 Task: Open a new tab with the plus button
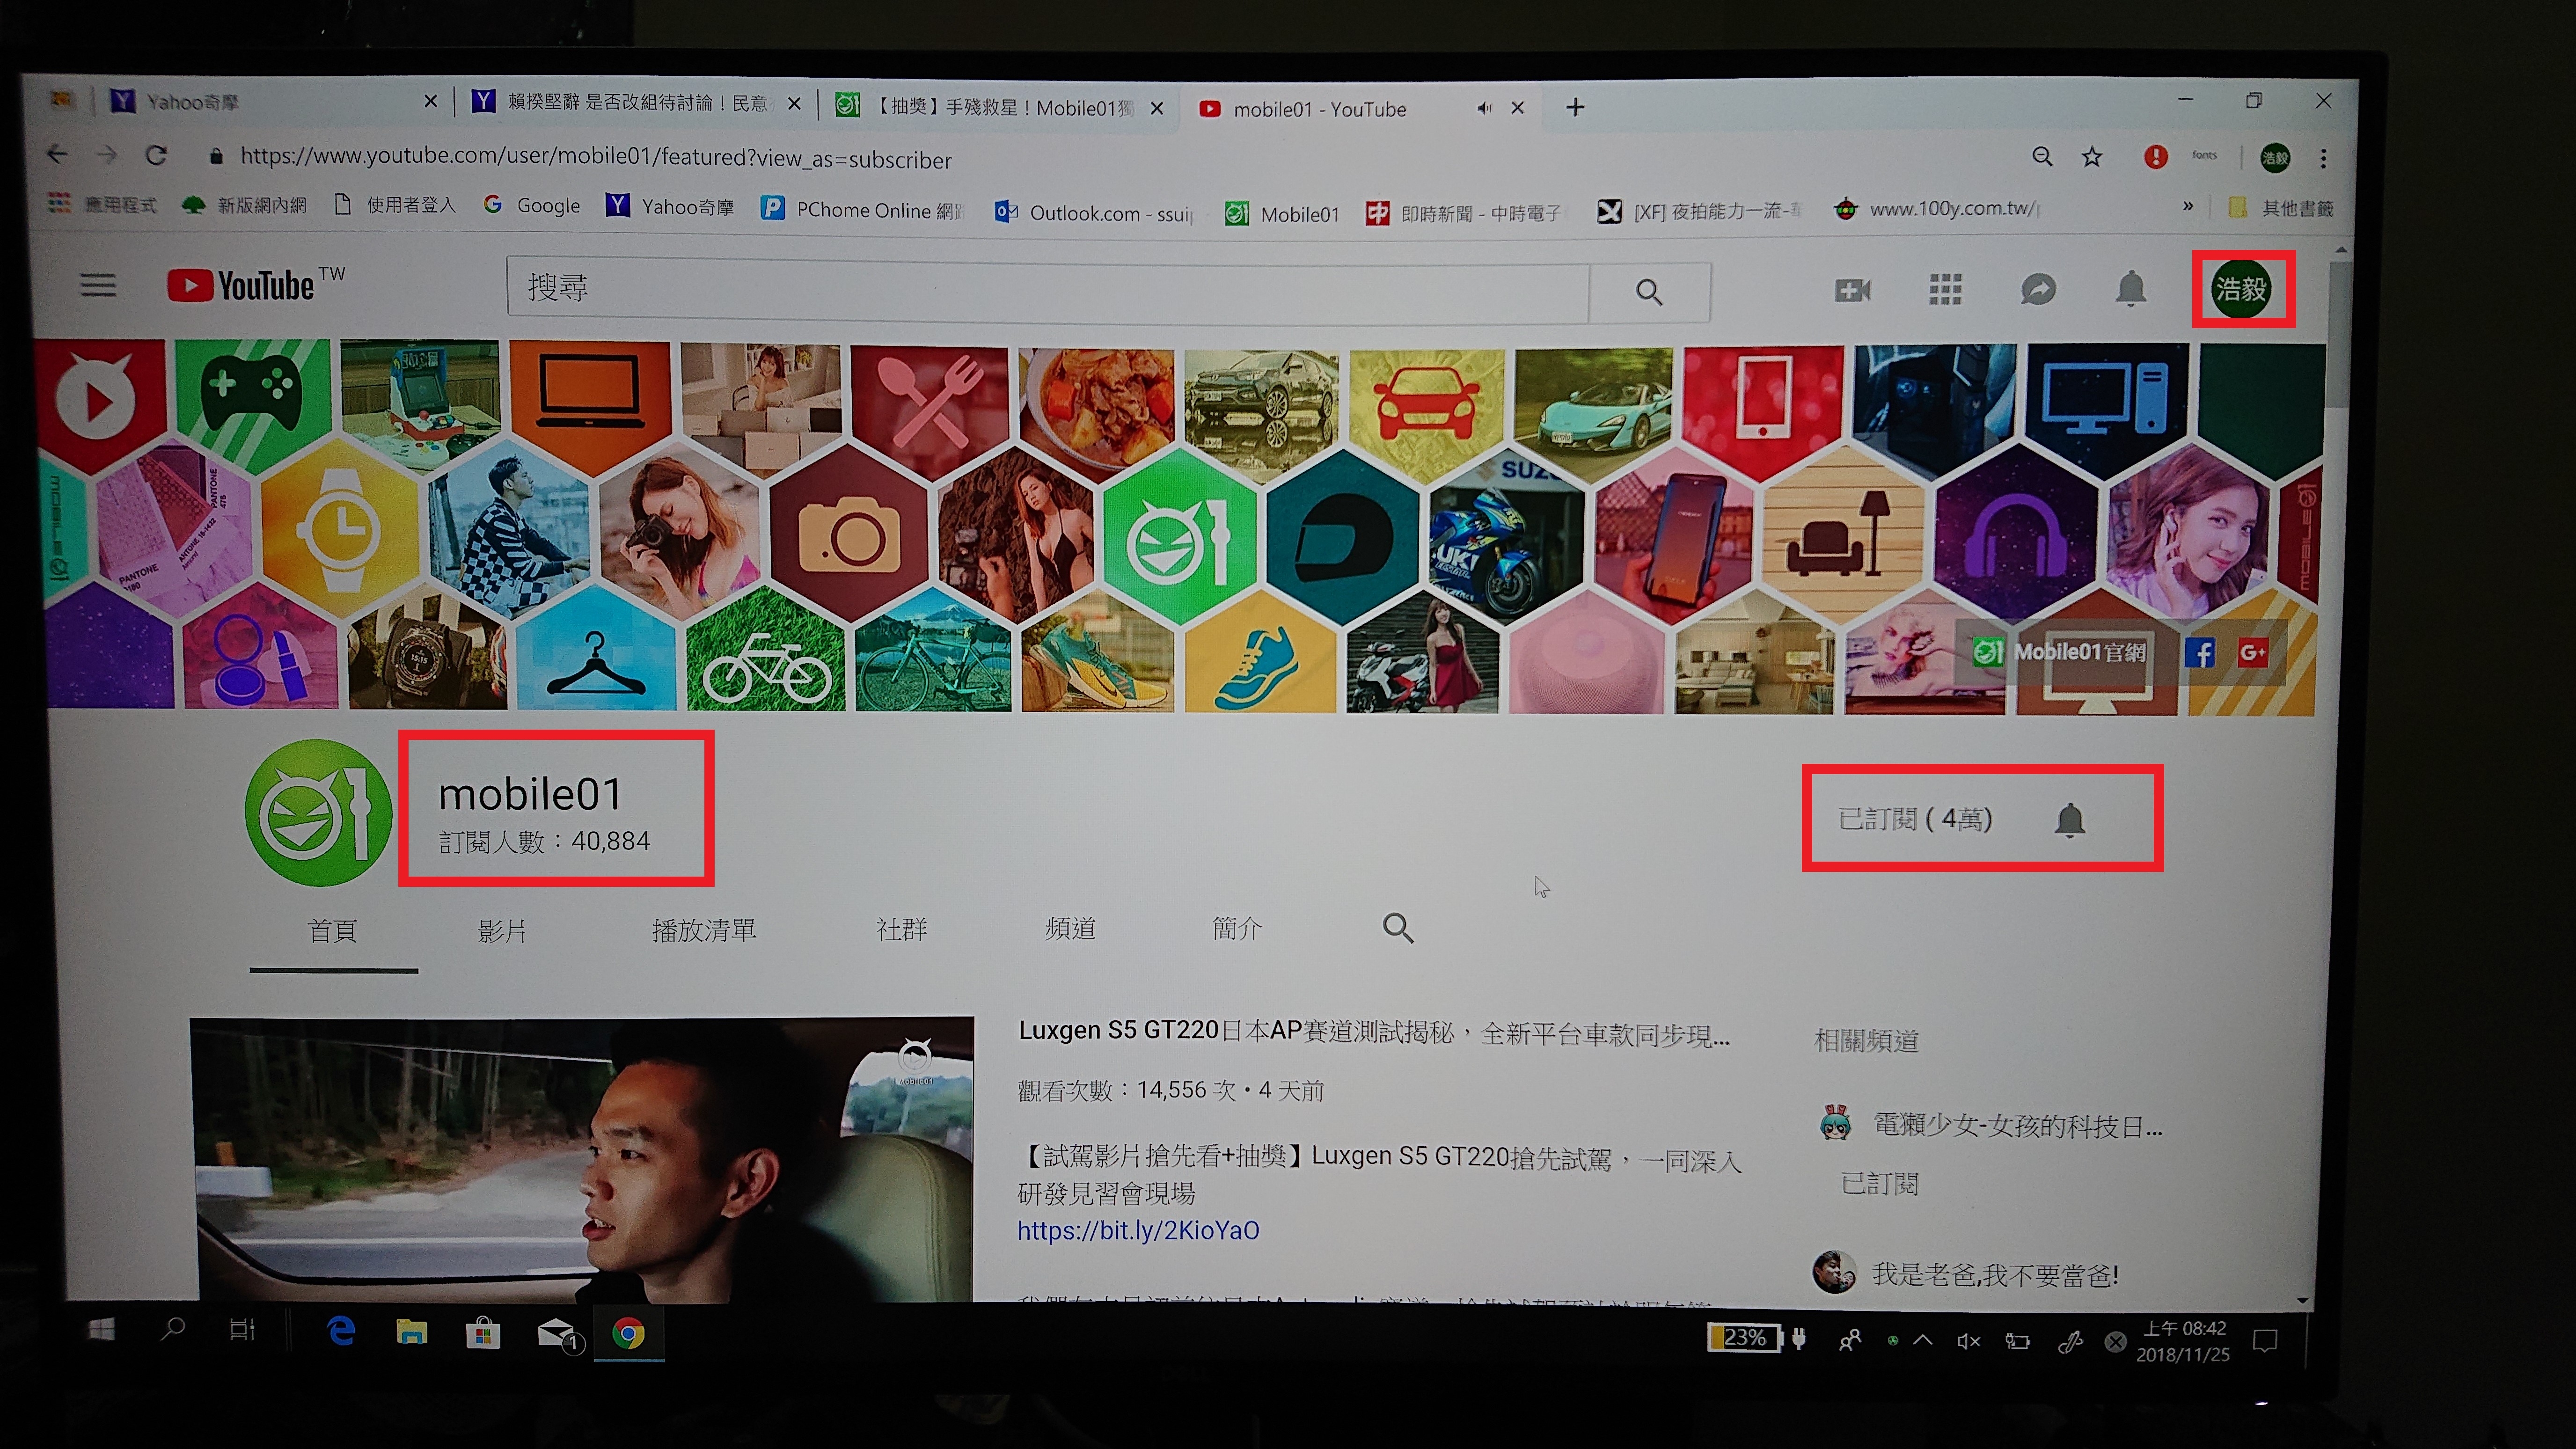click(x=1575, y=107)
